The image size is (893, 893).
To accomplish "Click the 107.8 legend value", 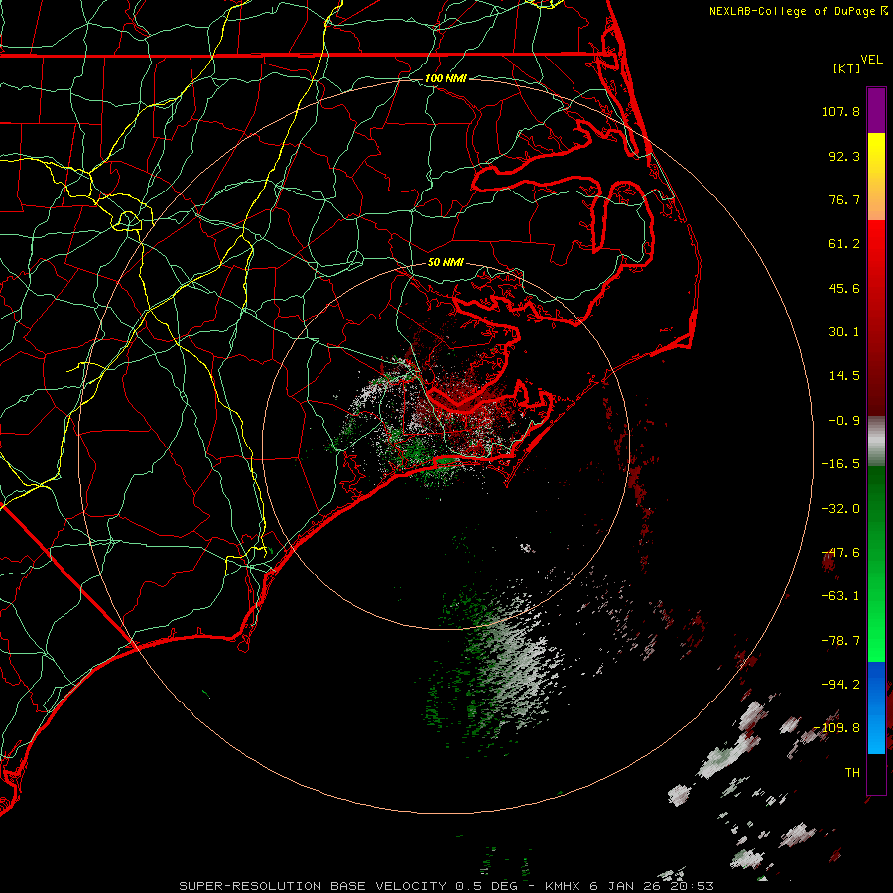I will click(x=840, y=111).
